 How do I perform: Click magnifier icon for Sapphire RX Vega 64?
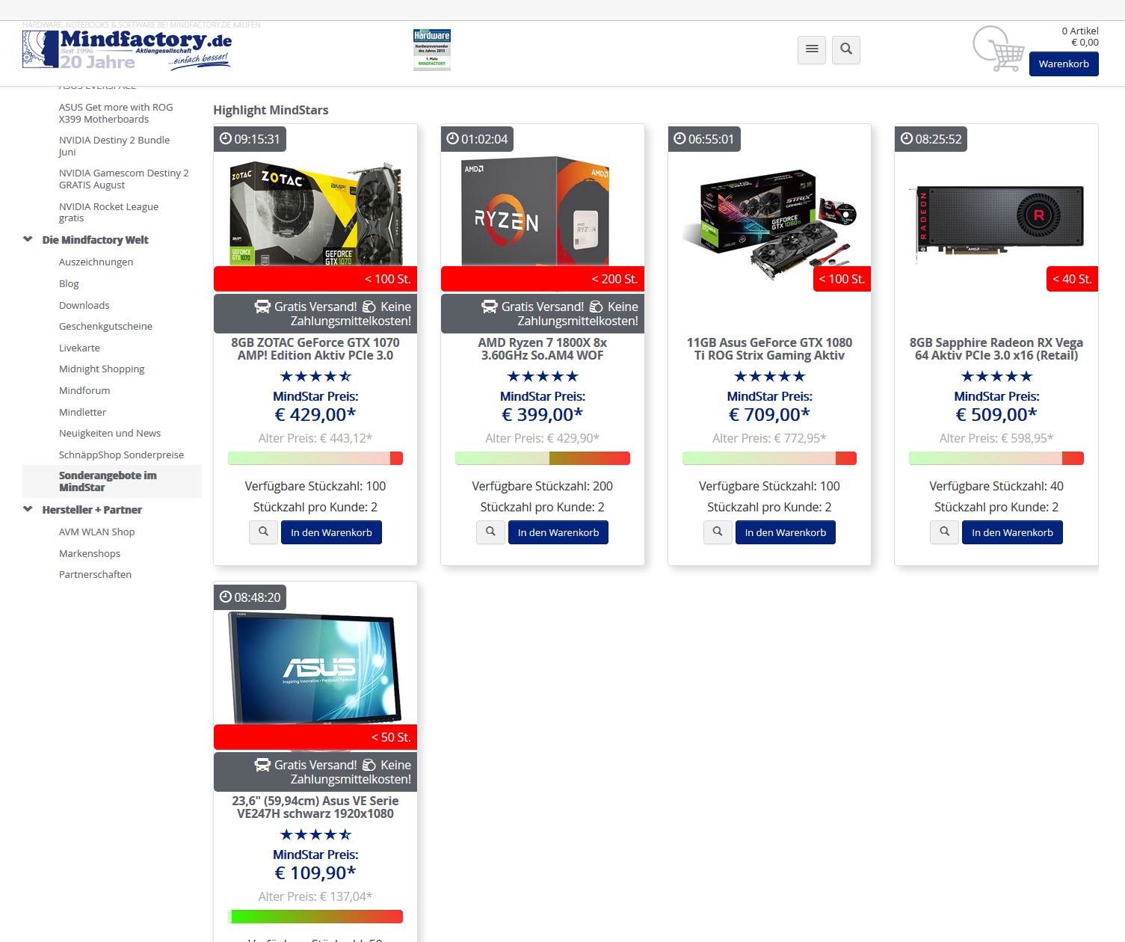click(x=945, y=532)
